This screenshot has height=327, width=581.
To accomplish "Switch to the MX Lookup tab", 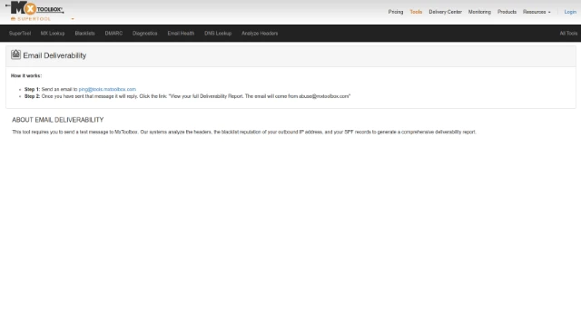I will point(53,34).
